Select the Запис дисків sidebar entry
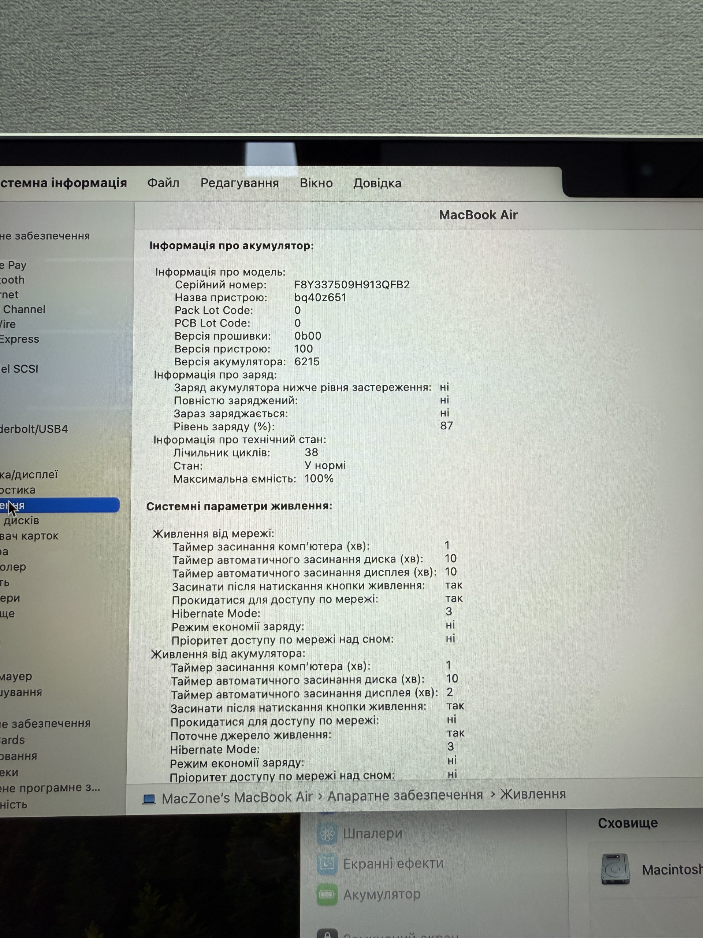This screenshot has width=703, height=938. point(20,520)
